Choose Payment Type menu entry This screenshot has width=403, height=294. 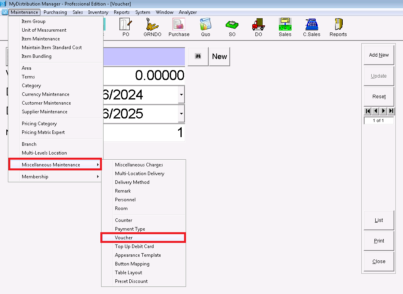click(x=130, y=229)
